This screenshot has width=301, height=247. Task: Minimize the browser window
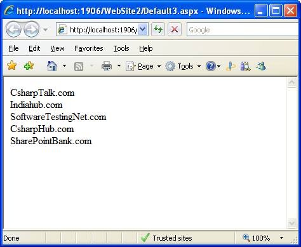tap(261, 10)
